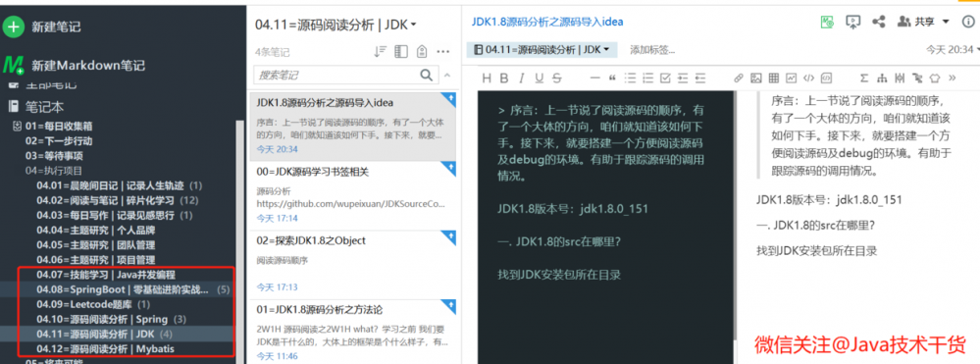Insert a table

[773, 78]
